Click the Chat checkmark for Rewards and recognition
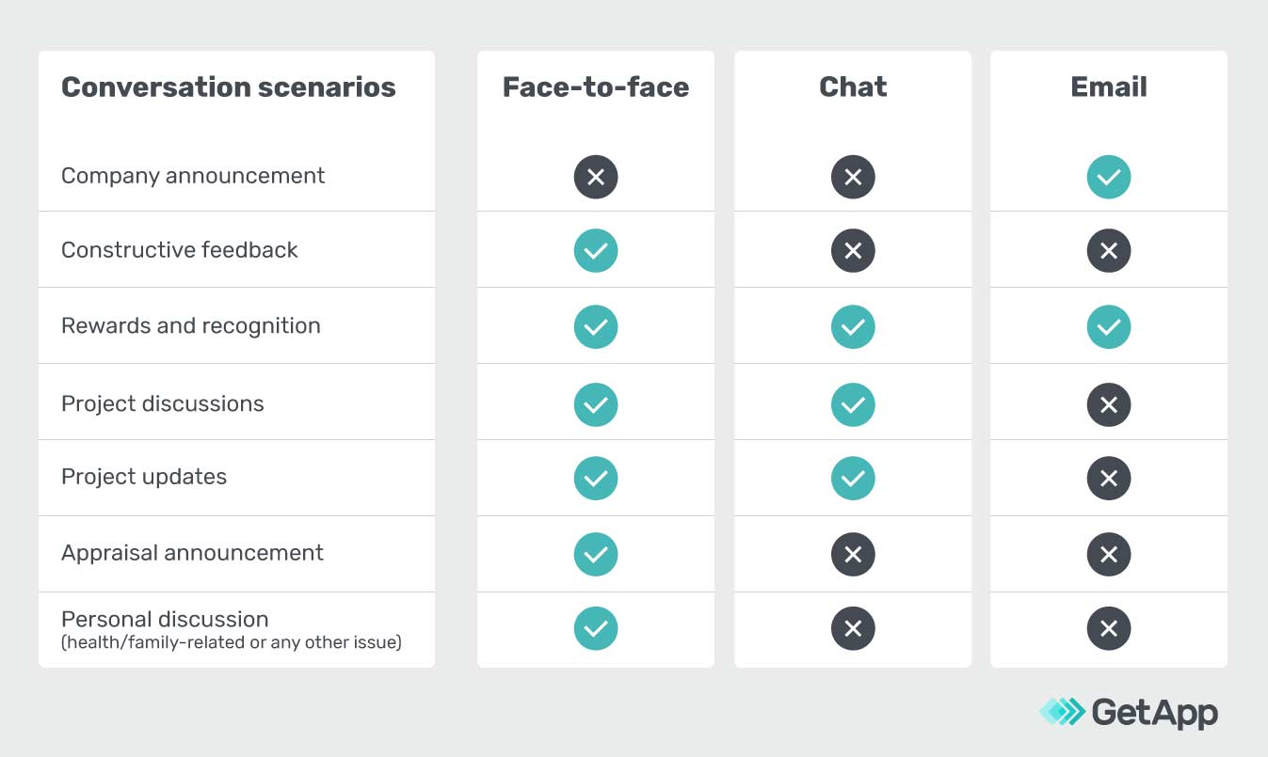The image size is (1268, 757). coord(853,327)
